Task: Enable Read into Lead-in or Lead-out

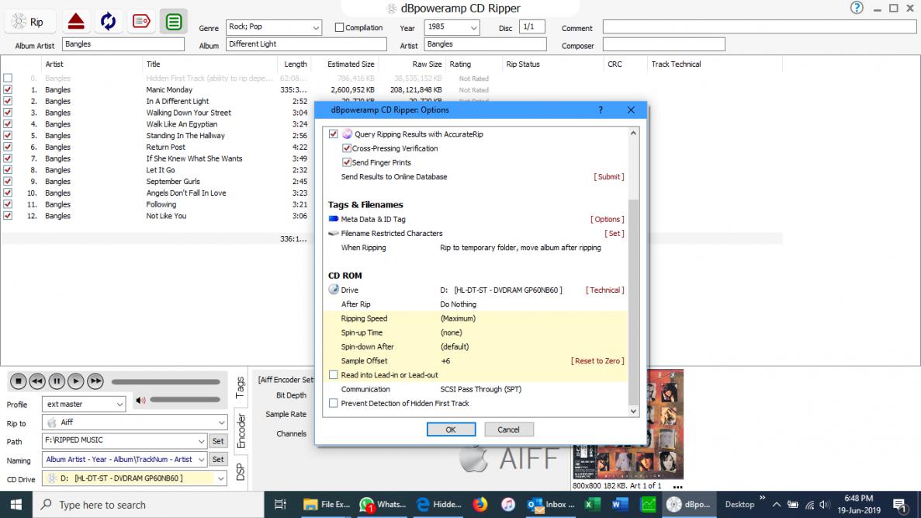Action: (334, 375)
